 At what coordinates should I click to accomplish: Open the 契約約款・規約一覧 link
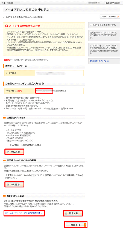tap(98, 61)
